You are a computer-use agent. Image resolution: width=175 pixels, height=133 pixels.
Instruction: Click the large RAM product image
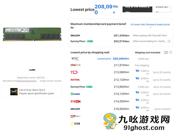point(32,34)
